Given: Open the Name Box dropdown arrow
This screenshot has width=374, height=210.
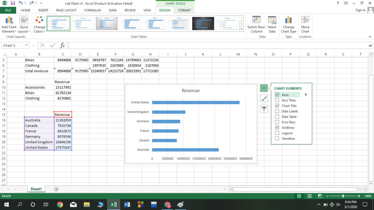Looking at the screenshot, I should tap(27, 45).
